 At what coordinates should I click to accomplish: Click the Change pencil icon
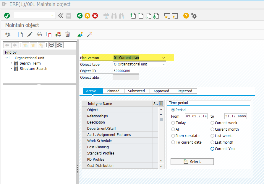[x=30, y=34]
